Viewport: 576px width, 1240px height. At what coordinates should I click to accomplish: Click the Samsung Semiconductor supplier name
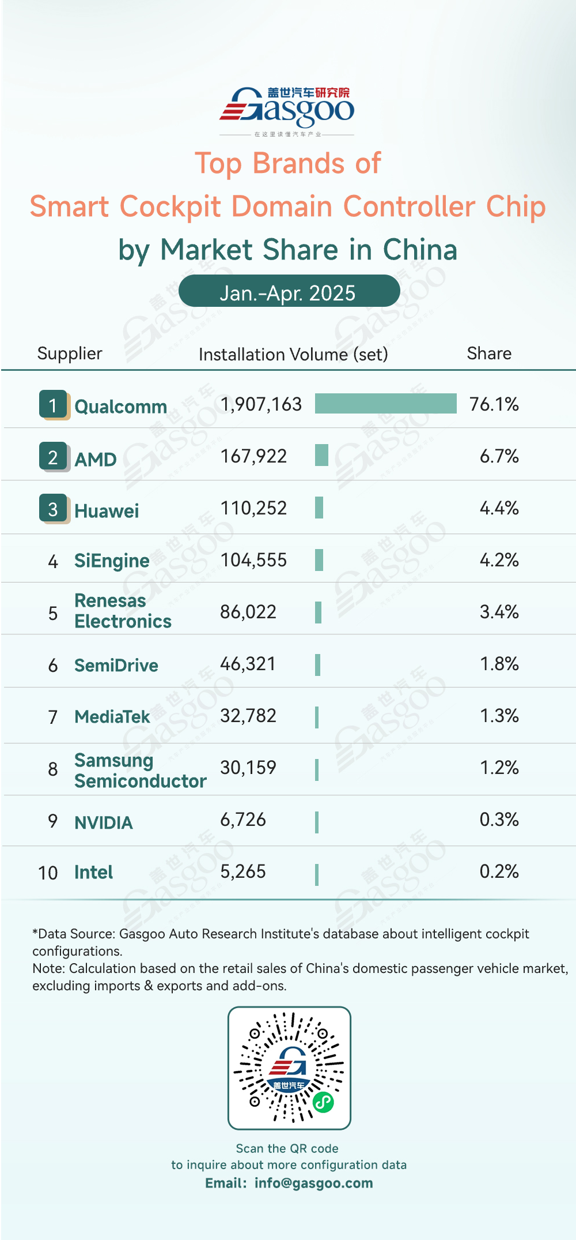141,771
